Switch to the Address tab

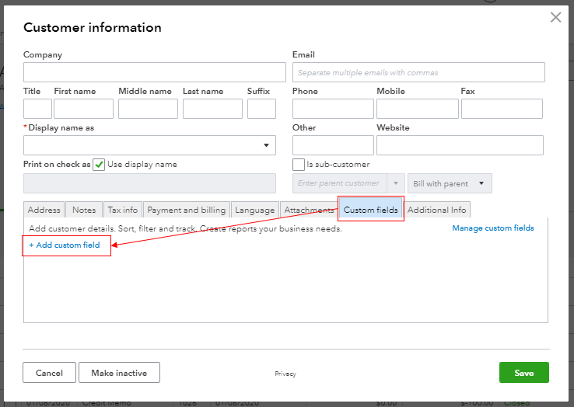pyautogui.click(x=44, y=210)
